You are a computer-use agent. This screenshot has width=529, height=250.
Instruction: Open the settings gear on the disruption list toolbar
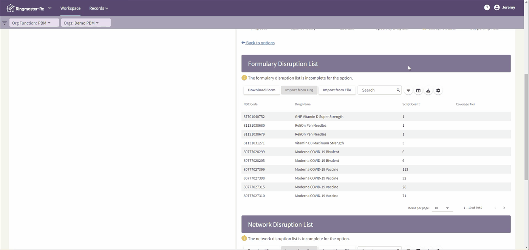(x=438, y=90)
